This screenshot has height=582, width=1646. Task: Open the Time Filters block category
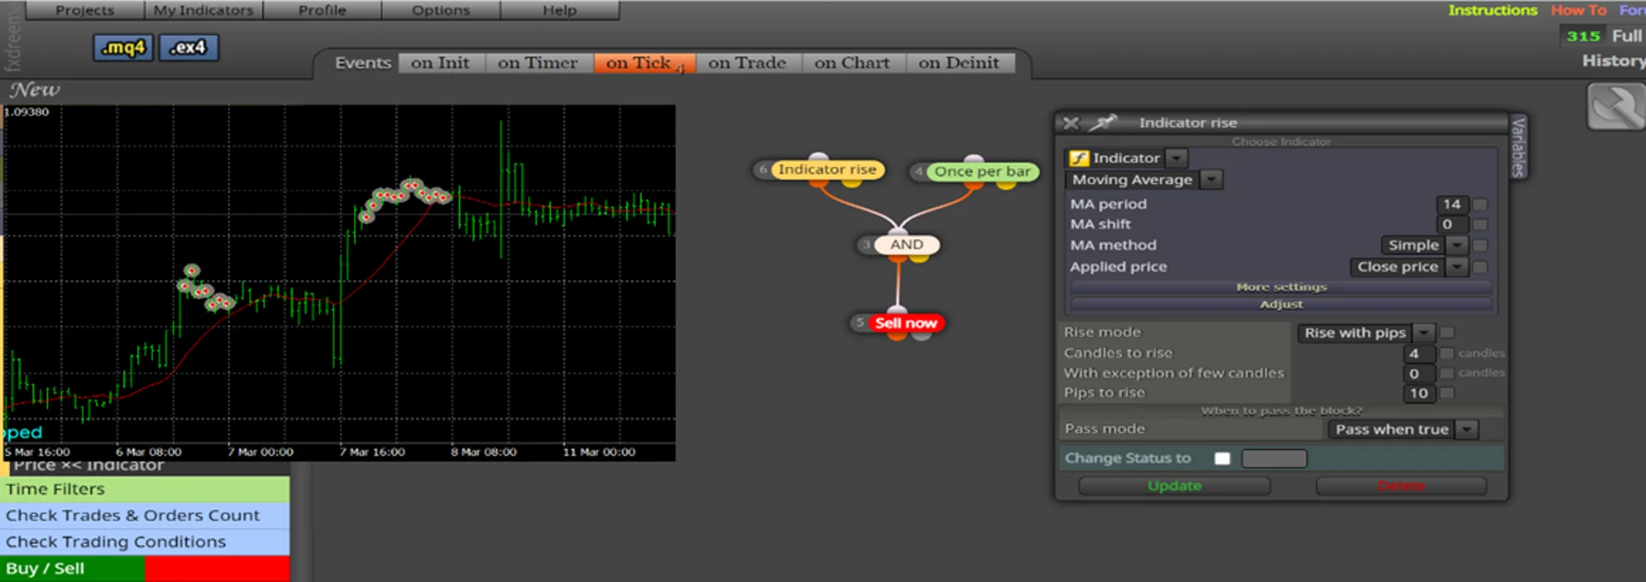click(x=145, y=489)
